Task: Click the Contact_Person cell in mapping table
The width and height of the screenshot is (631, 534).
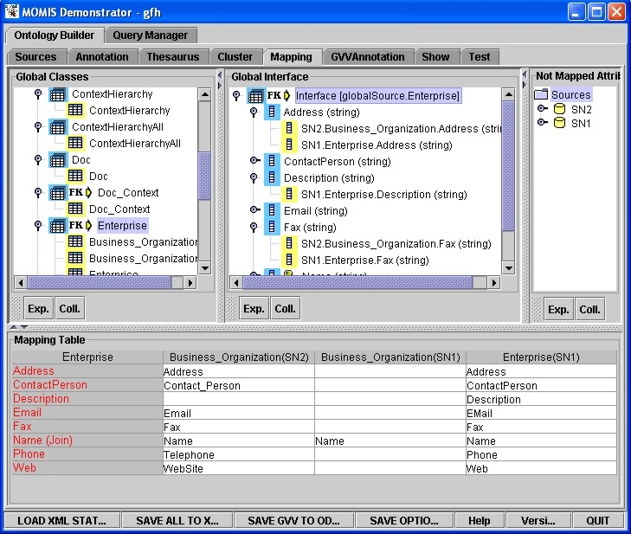Action: 239,385
